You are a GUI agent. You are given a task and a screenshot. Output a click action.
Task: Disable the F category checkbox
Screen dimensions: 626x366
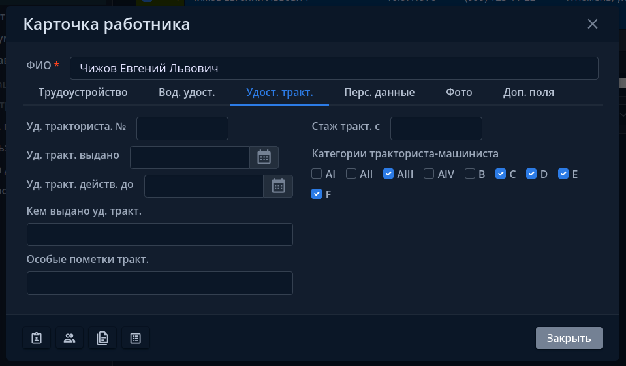317,194
